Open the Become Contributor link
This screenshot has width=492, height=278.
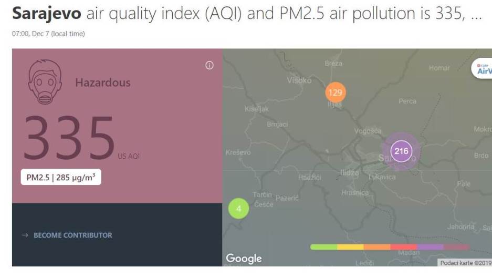(72, 235)
